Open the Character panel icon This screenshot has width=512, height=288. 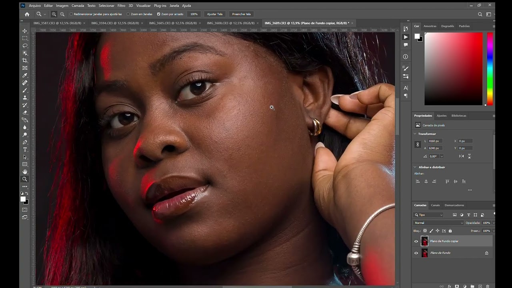pyautogui.click(x=406, y=88)
